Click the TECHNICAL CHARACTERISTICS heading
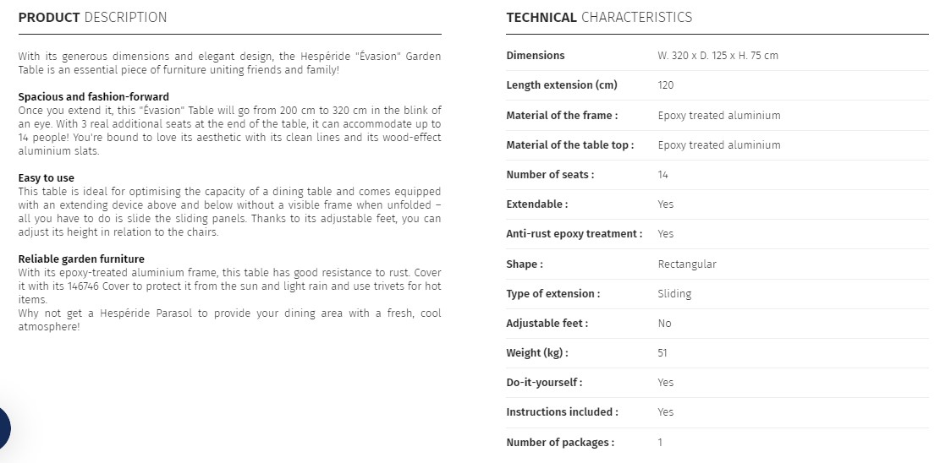This screenshot has width=951, height=463. tap(599, 18)
